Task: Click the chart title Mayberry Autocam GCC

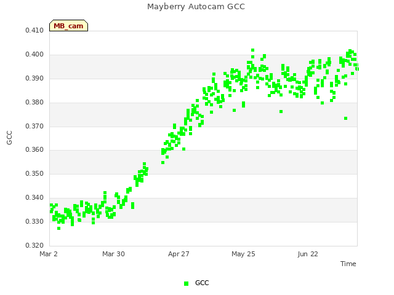Action: (x=196, y=7)
